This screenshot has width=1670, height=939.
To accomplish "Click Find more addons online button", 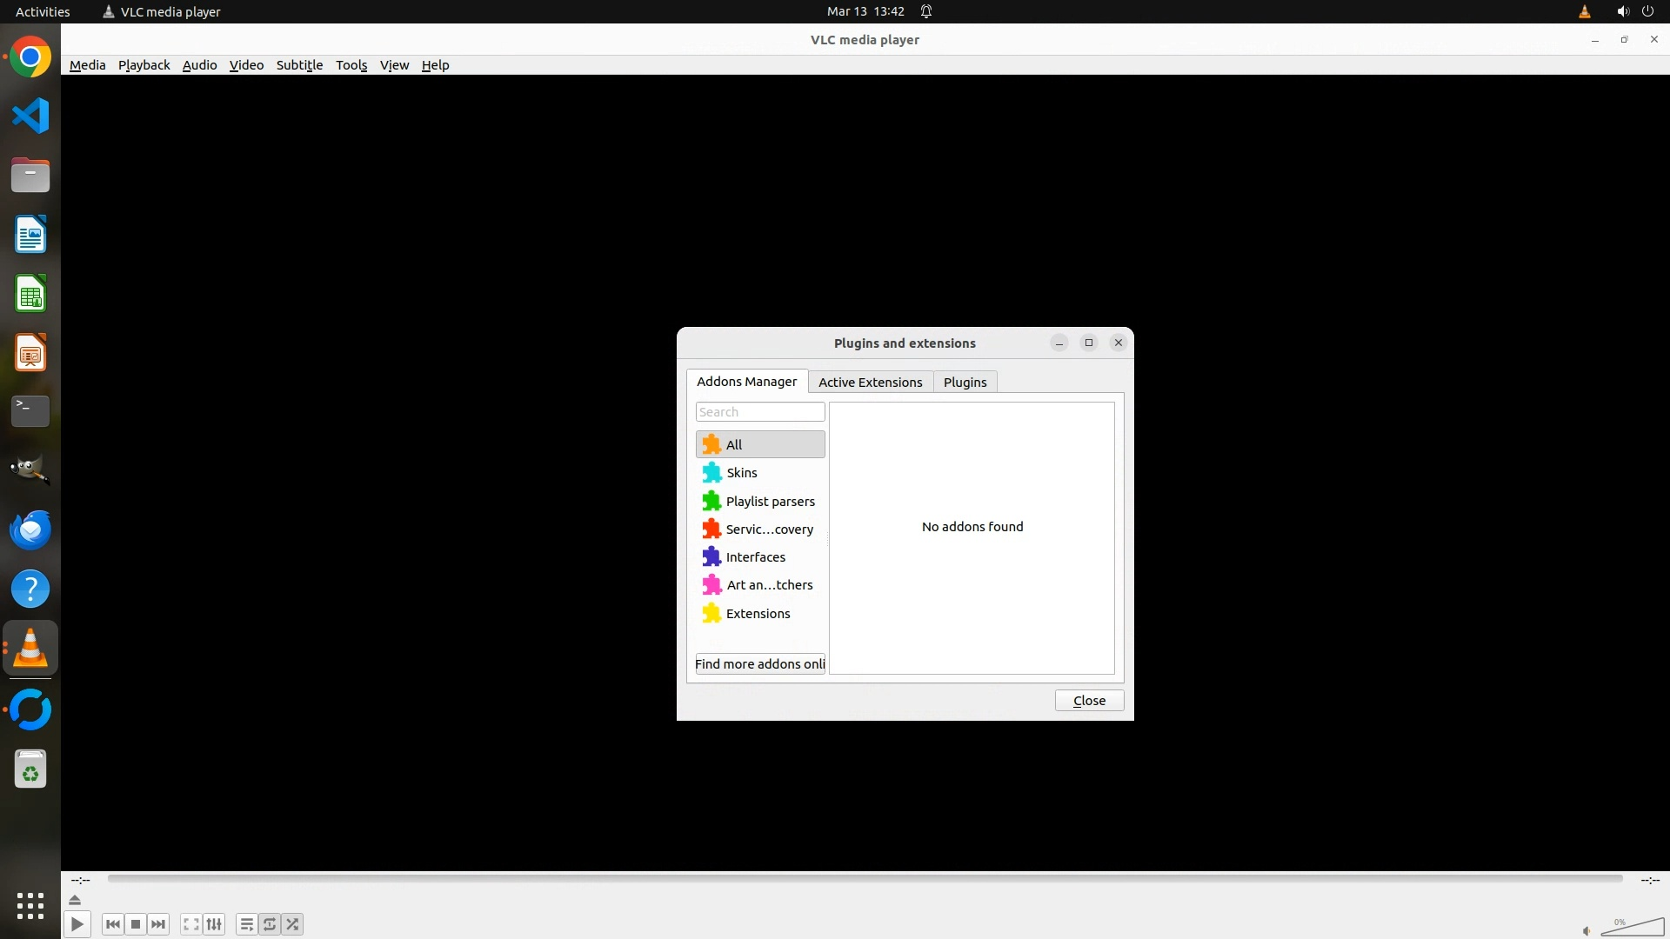I will click(760, 664).
